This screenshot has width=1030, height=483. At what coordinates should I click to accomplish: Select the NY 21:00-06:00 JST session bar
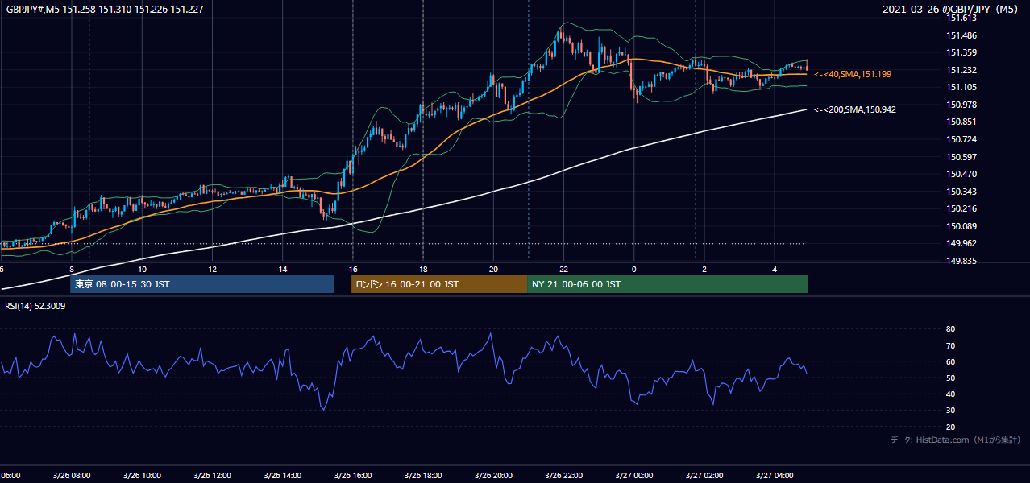(x=667, y=284)
